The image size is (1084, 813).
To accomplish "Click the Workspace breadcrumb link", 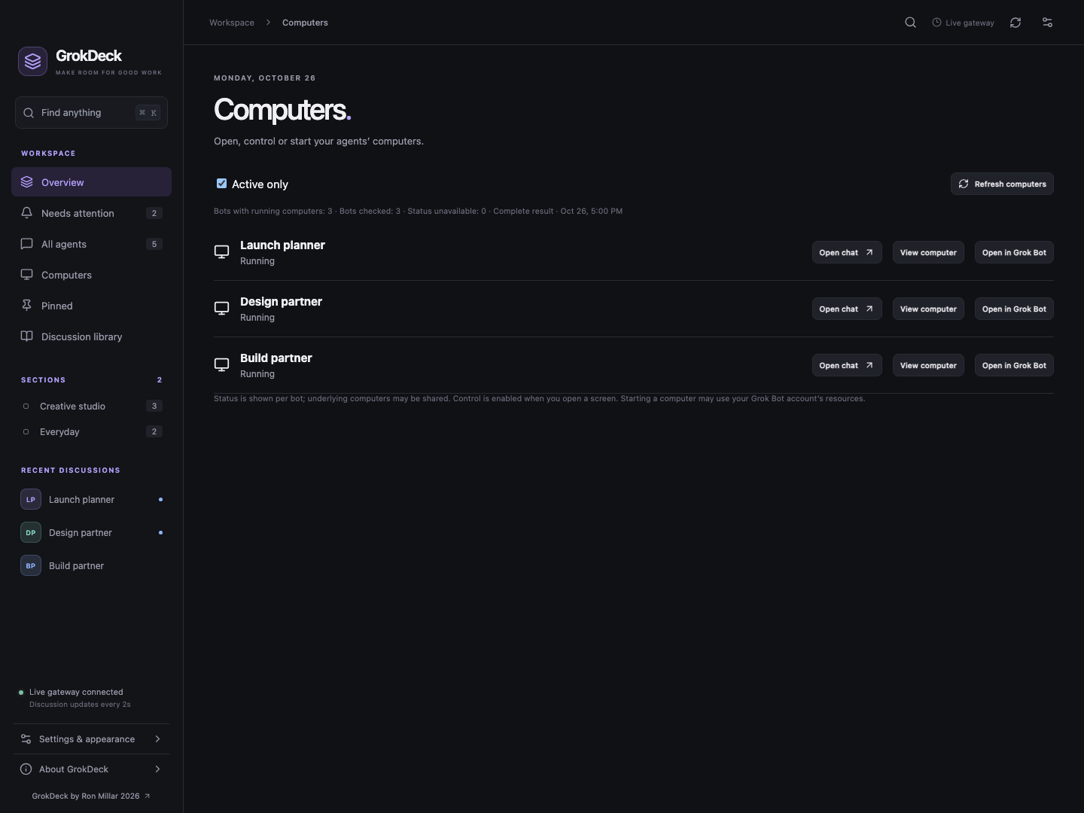I will (232, 23).
